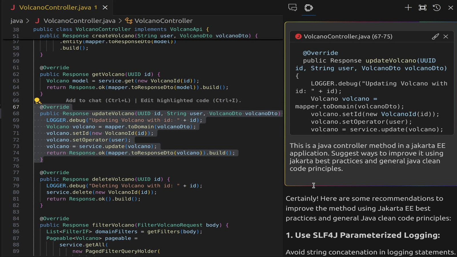The image size is (457, 257).
Task: Remove the VolcanoController.java (67-75) snippet
Action: click(x=446, y=37)
